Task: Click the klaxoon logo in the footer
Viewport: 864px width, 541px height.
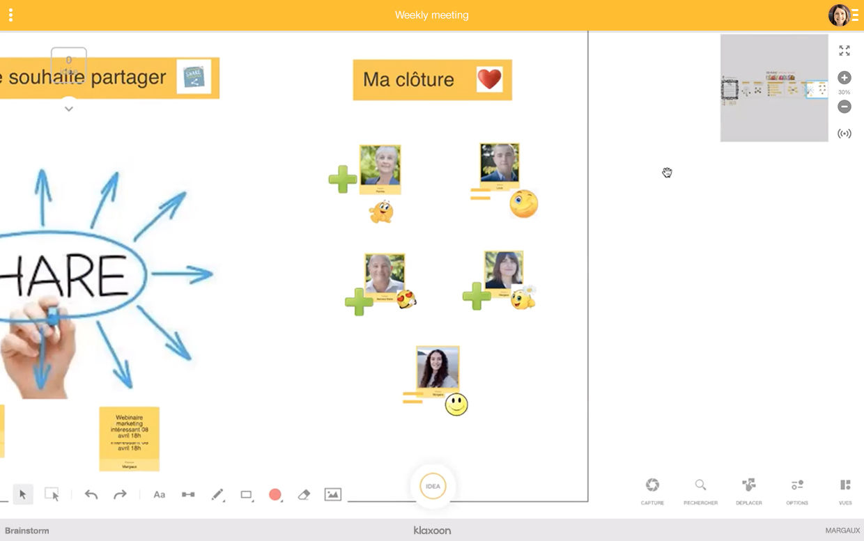Action: point(432,531)
